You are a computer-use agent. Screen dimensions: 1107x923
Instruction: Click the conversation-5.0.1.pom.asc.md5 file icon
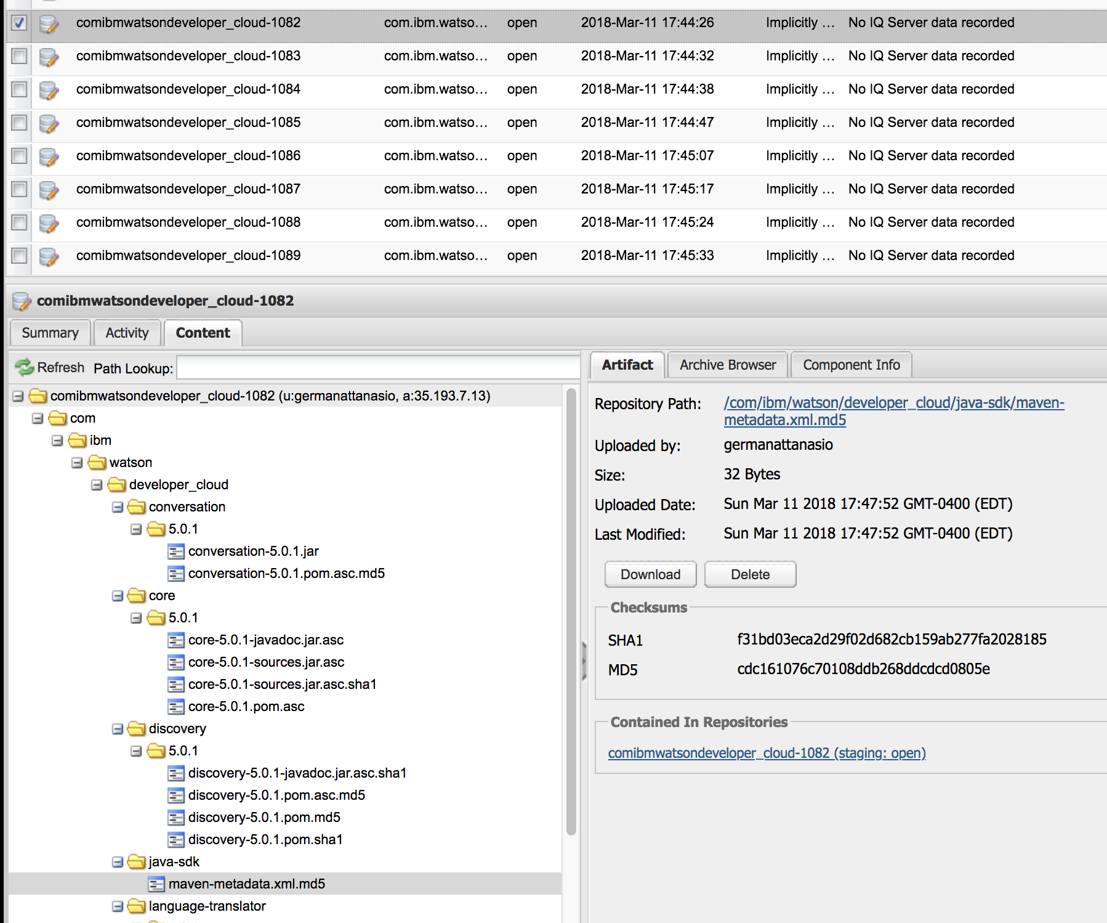(x=176, y=574)
